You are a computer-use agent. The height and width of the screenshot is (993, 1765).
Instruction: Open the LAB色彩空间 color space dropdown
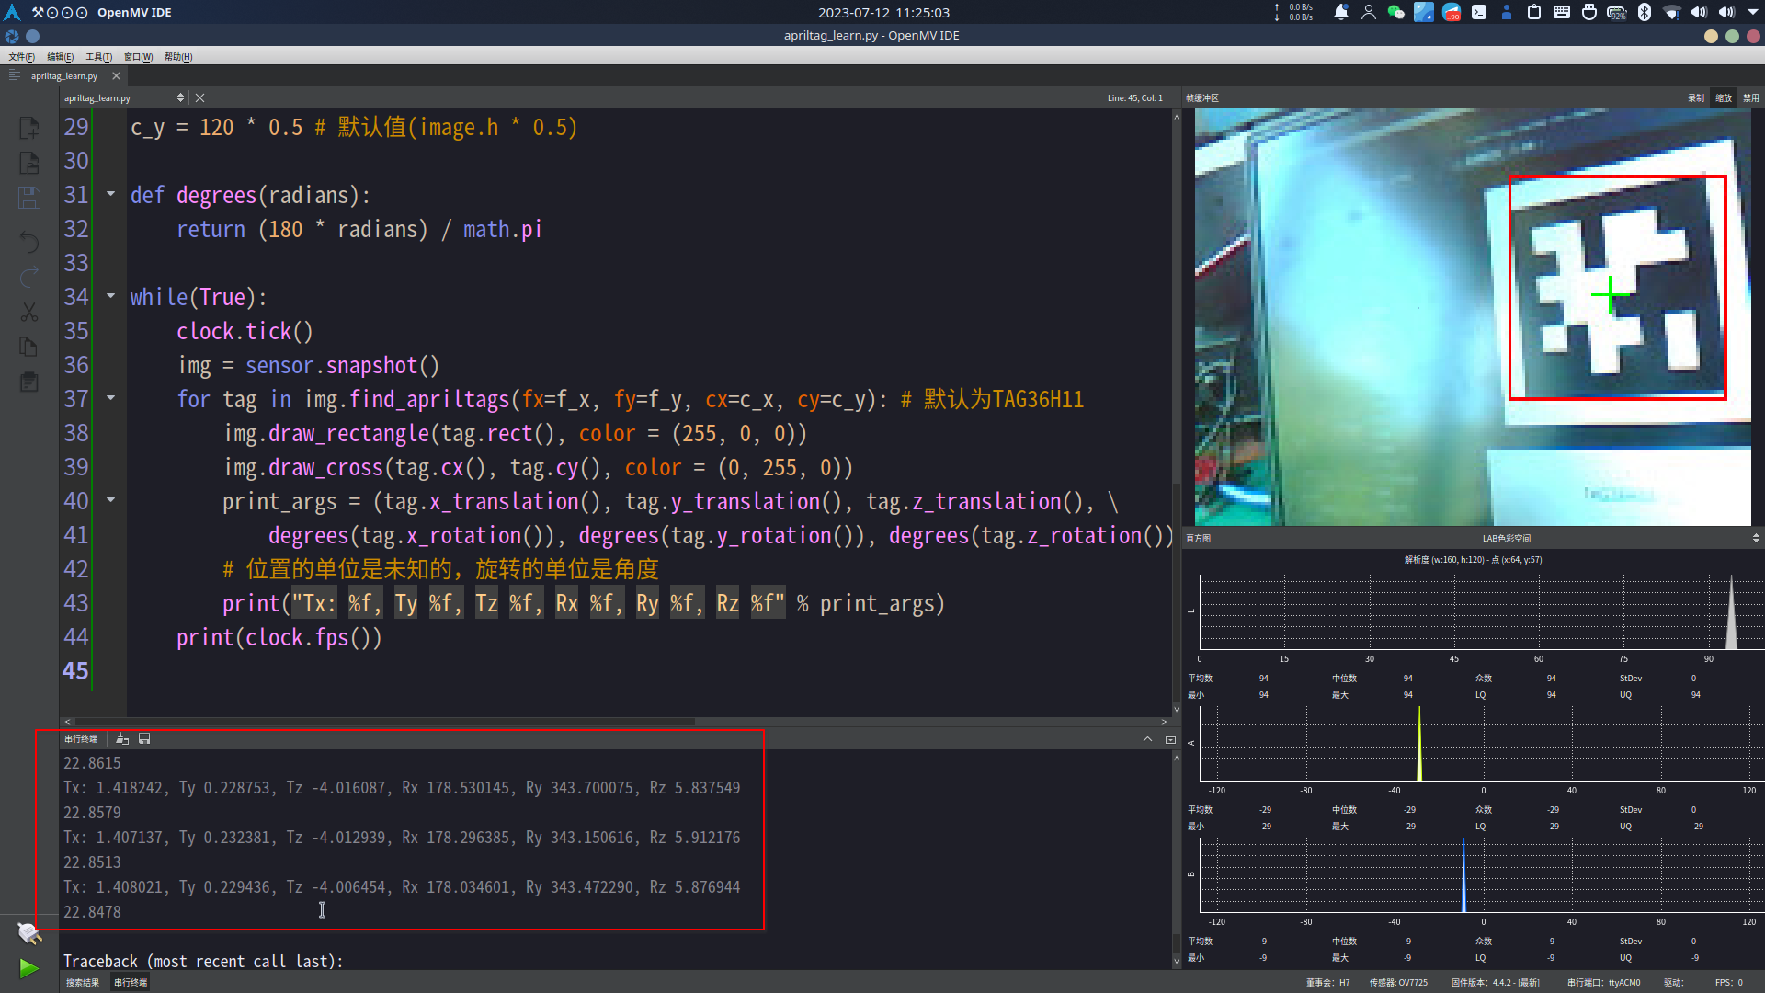1506,539
